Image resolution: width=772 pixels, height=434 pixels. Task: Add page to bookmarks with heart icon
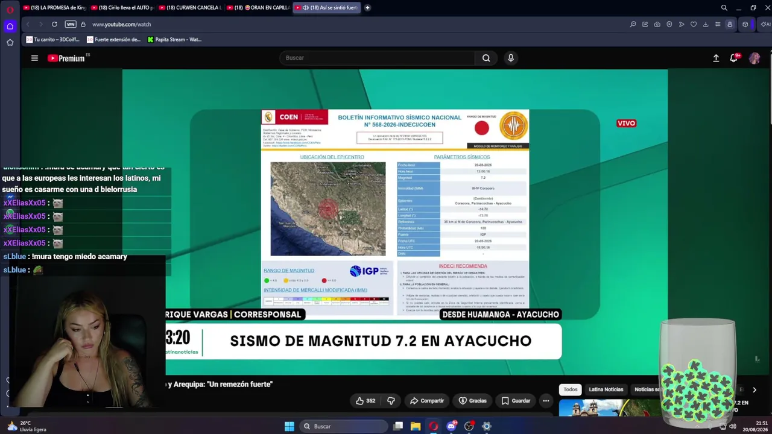[x=693, y=24]
